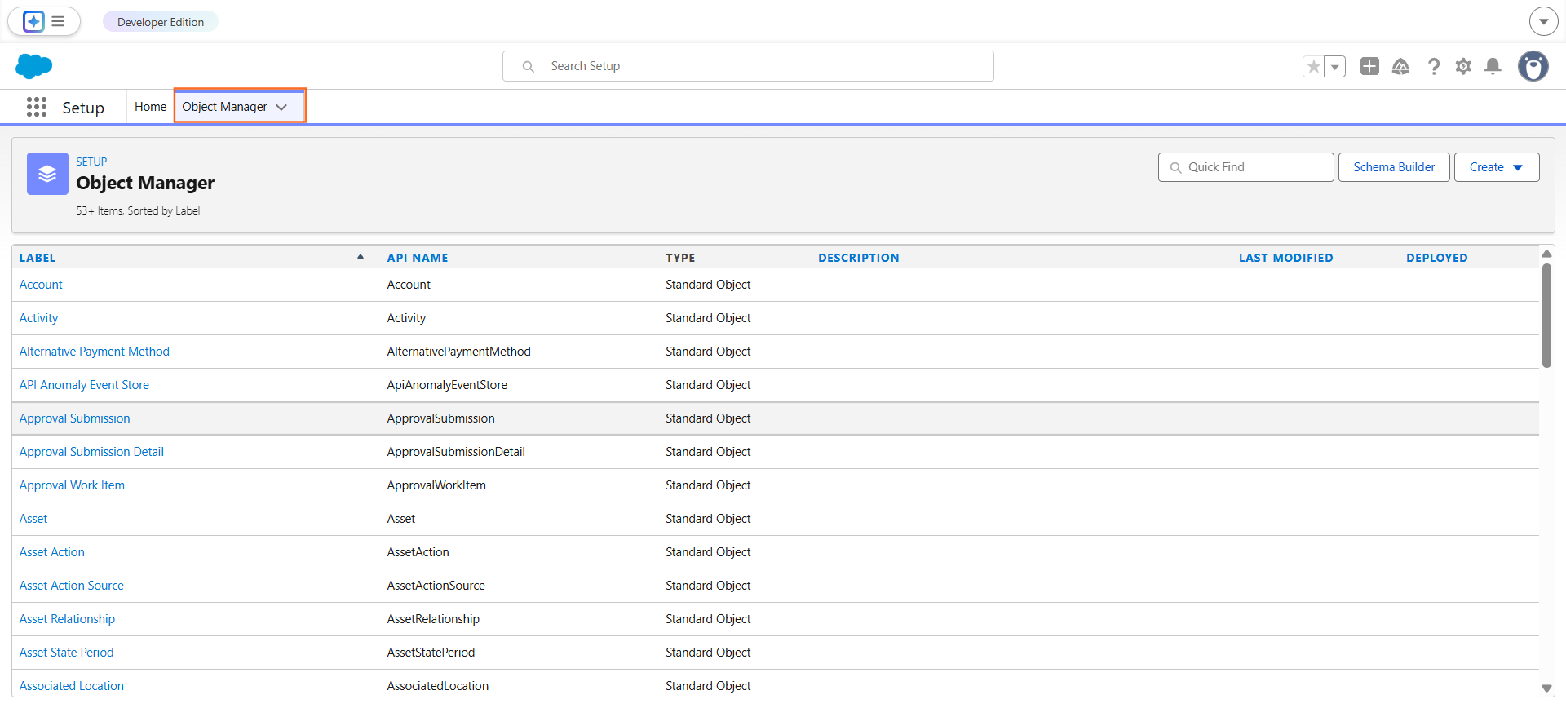Click the favorites star icon

(x=1313, y=67)
